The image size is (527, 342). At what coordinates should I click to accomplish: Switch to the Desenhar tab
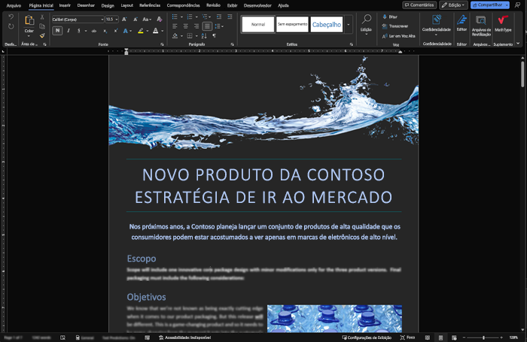[86, 5]
